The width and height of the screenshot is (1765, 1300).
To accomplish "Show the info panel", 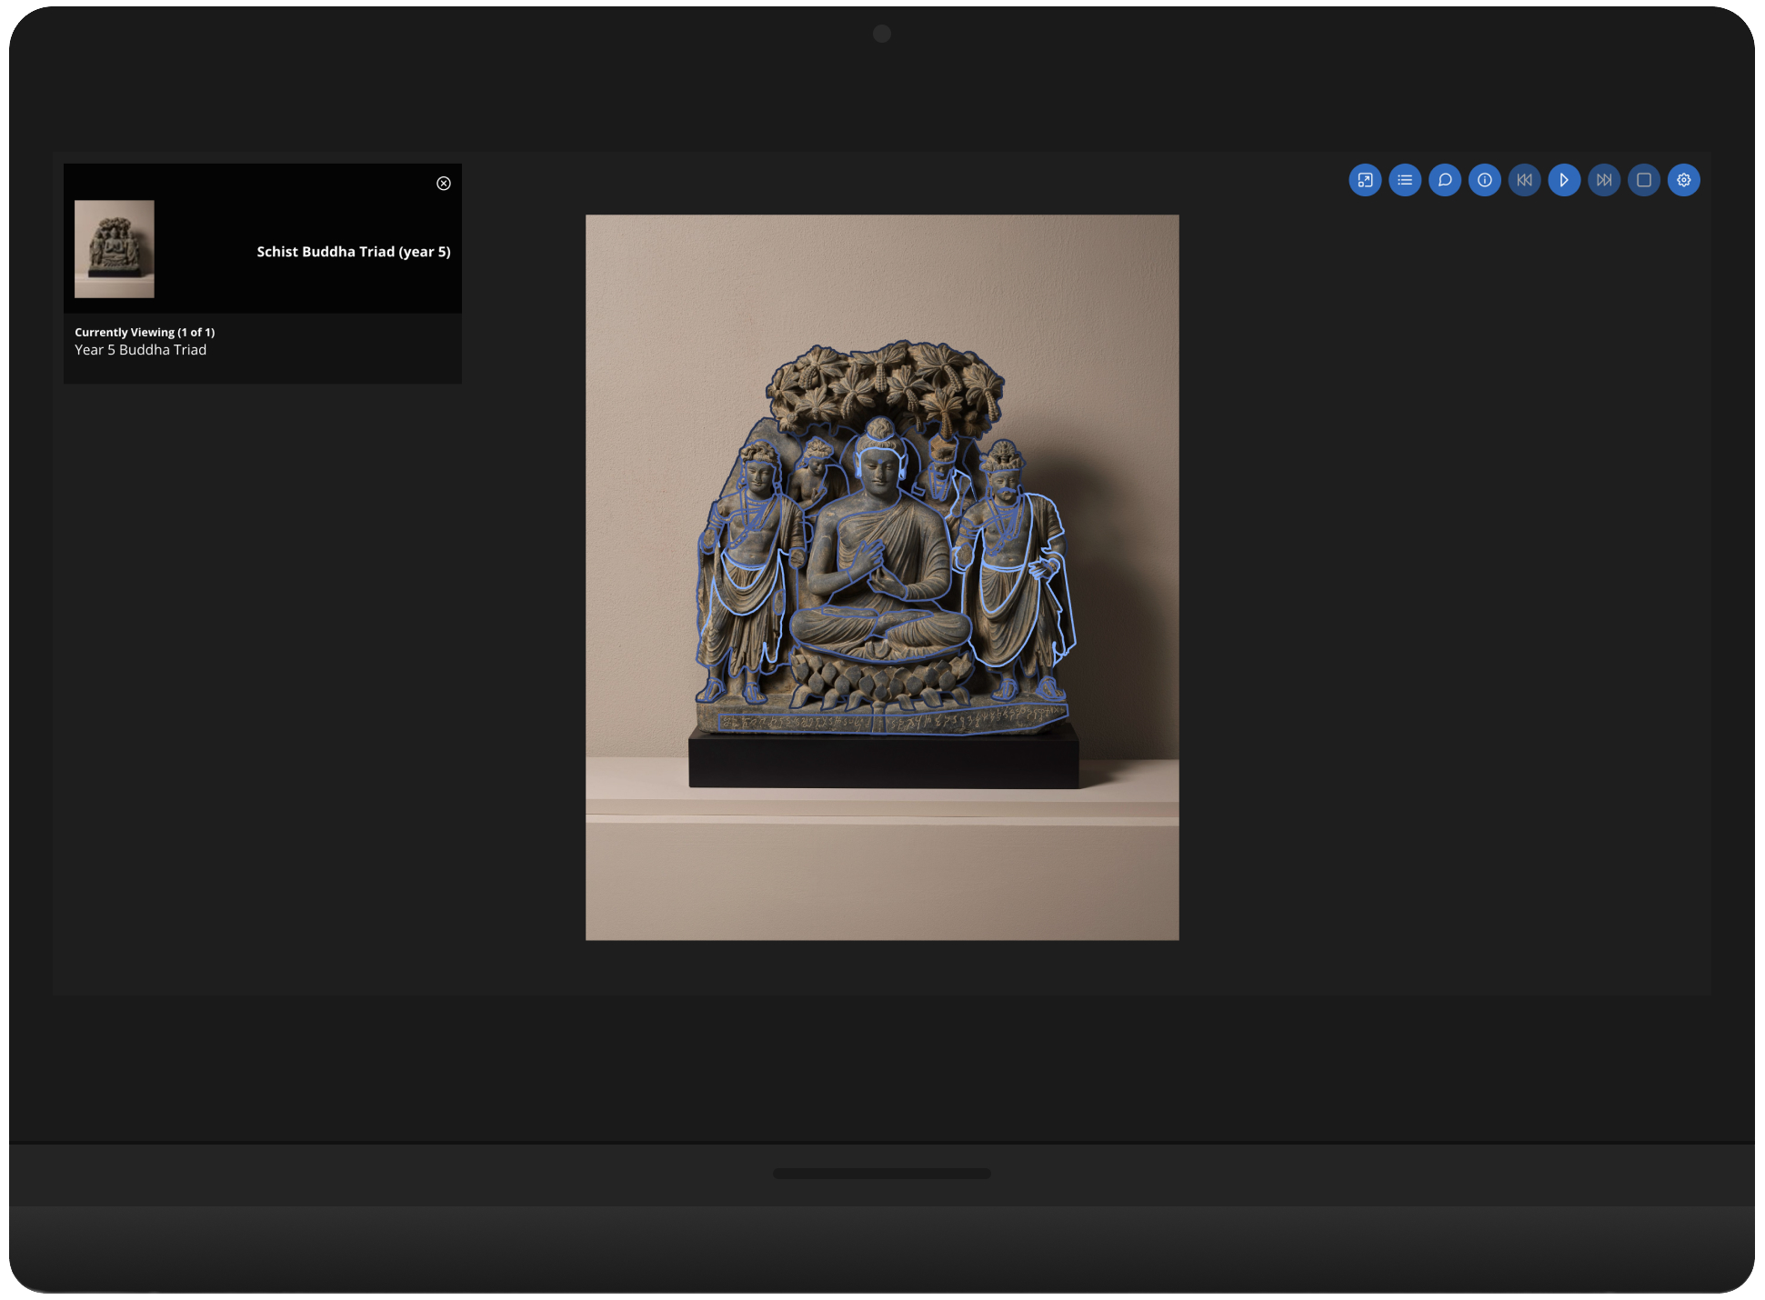I will click(1485, 180).
